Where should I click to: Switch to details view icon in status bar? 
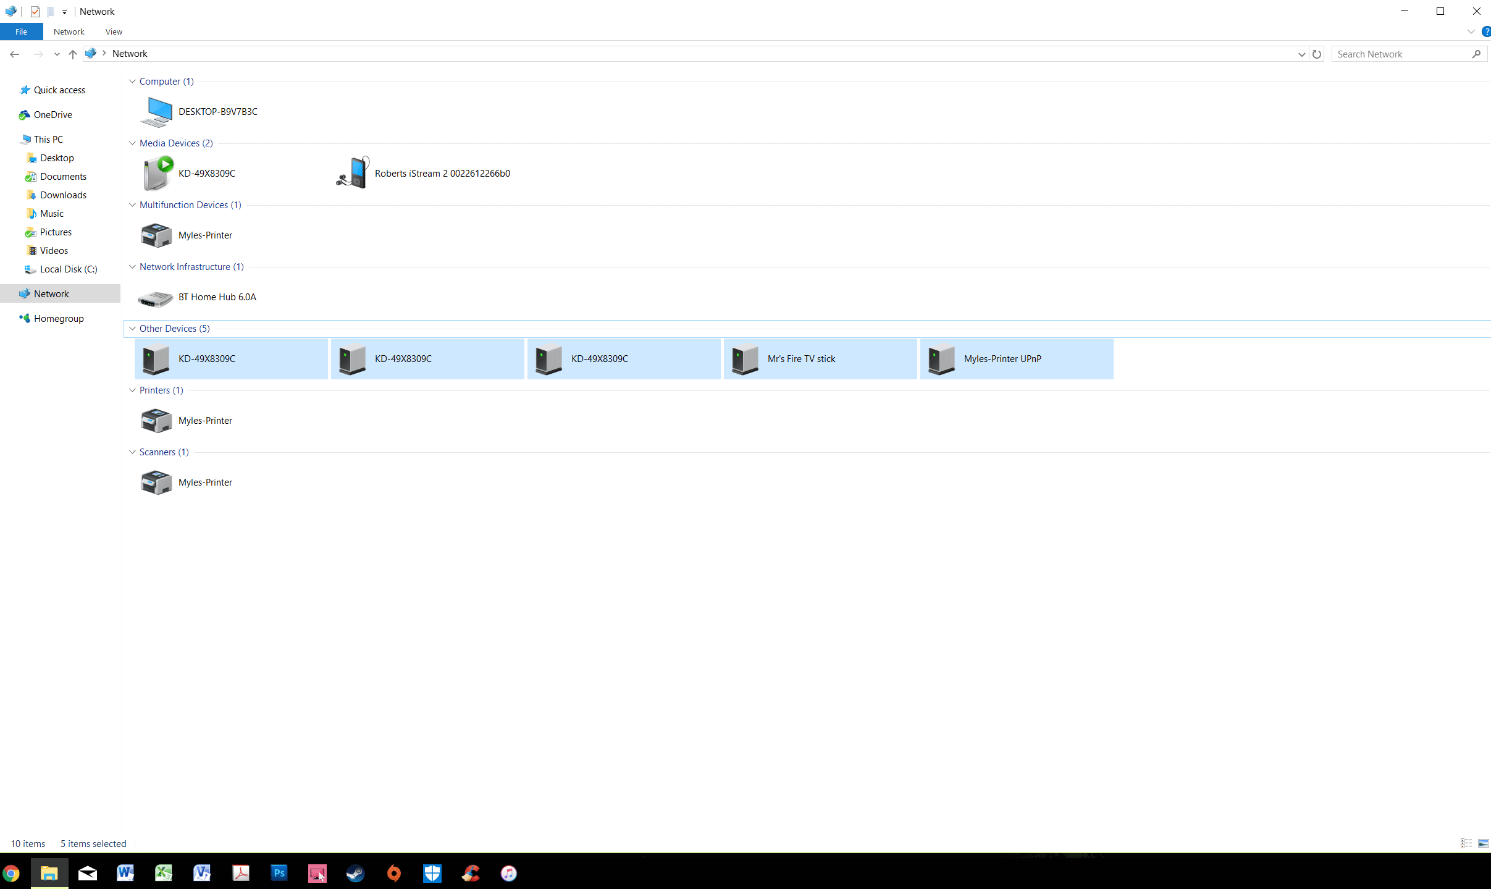click(1466, 843)
